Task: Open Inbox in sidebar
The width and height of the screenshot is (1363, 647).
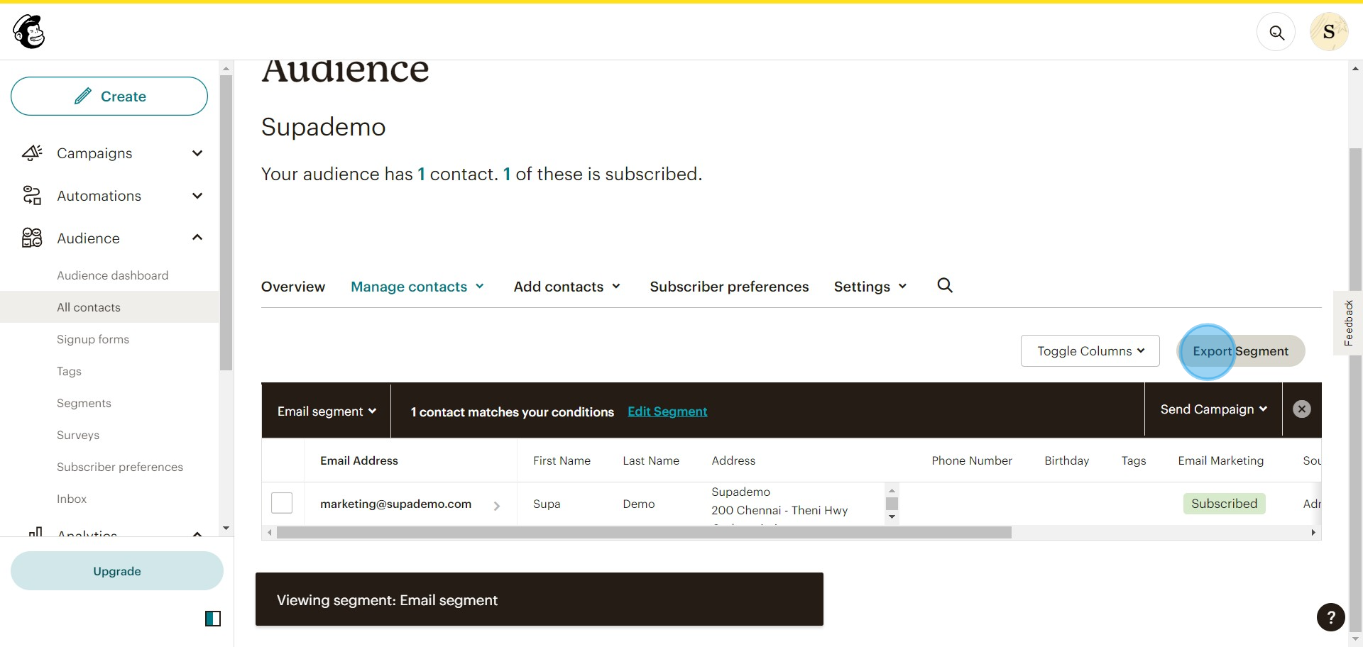Action: coord(72,499)
